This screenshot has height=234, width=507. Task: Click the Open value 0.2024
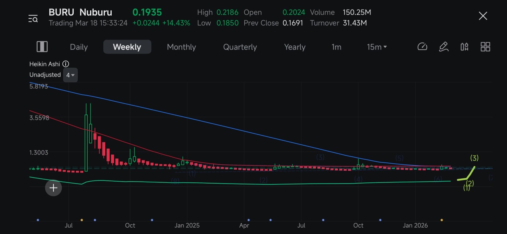[294, 12]
